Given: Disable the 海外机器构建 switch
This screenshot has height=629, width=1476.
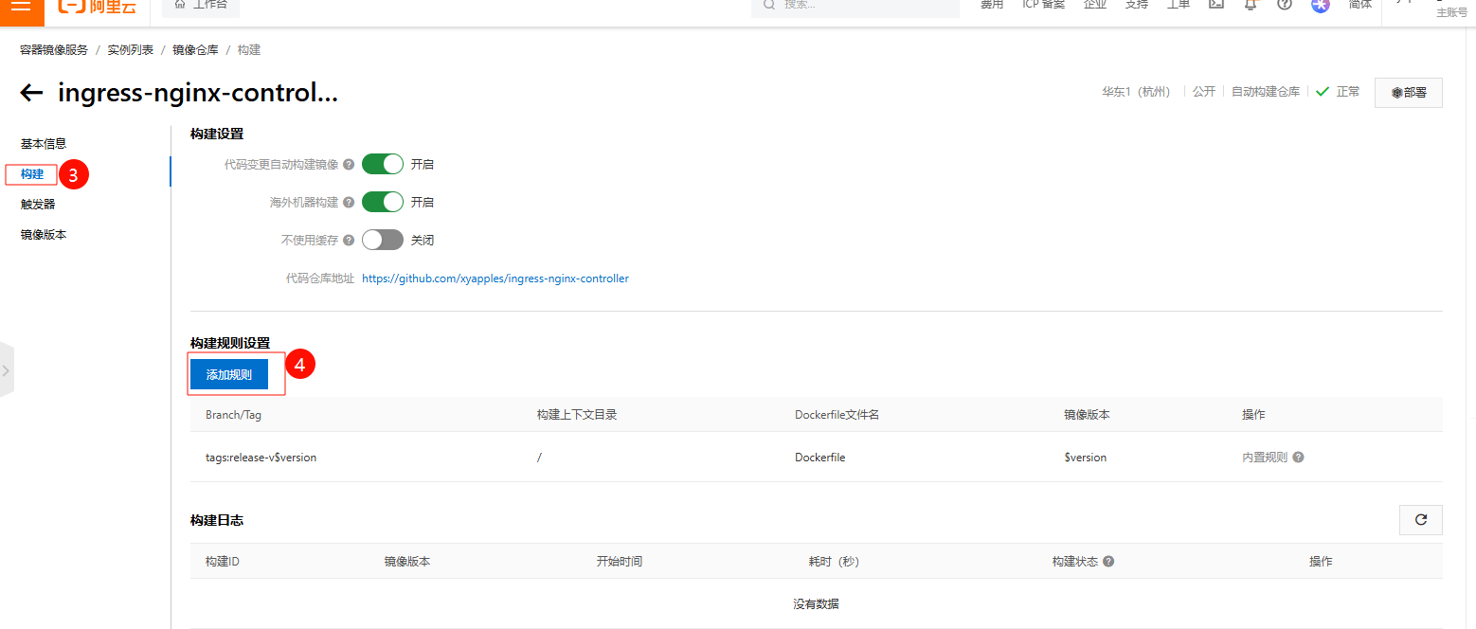Looking at the screenshot, I should [383, 202].
